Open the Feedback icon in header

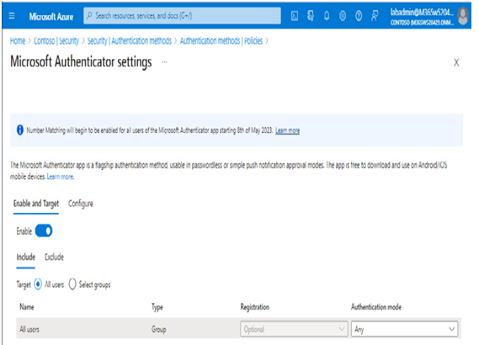(375, 16)
